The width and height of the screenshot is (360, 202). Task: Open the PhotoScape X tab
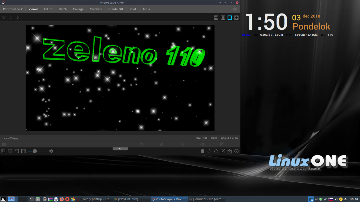pos(13,9)
